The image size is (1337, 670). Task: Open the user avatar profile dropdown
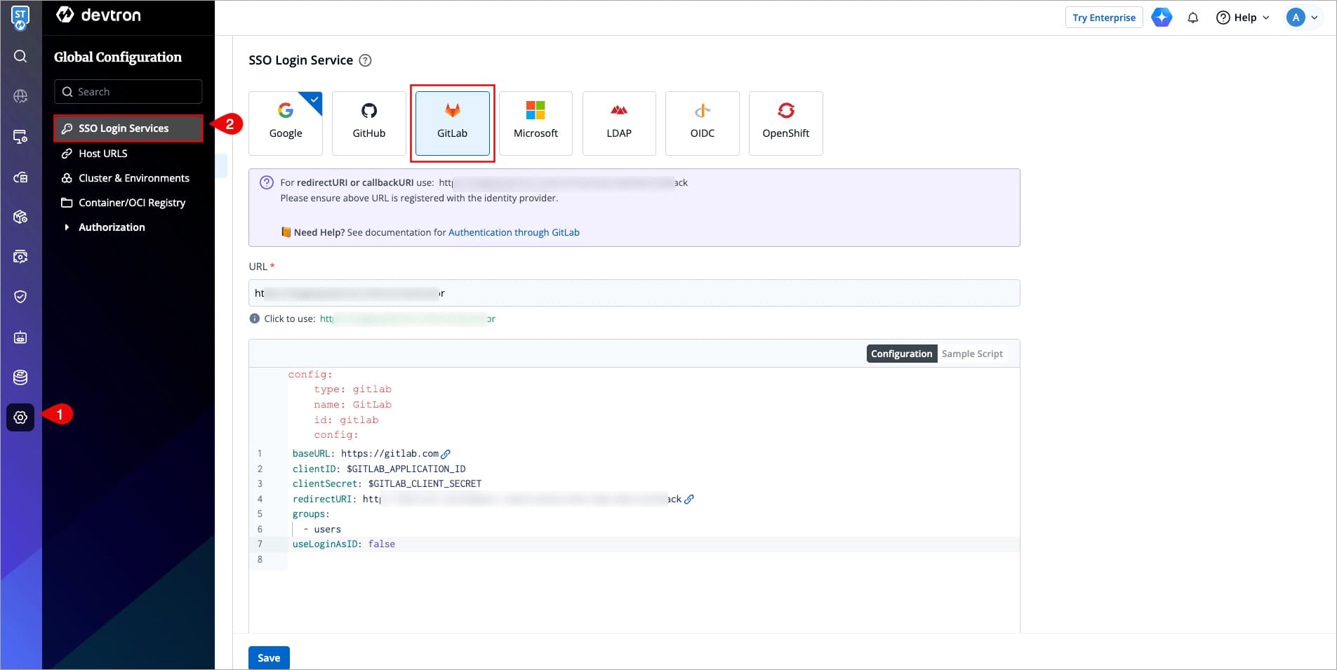tap(1302, 18)
